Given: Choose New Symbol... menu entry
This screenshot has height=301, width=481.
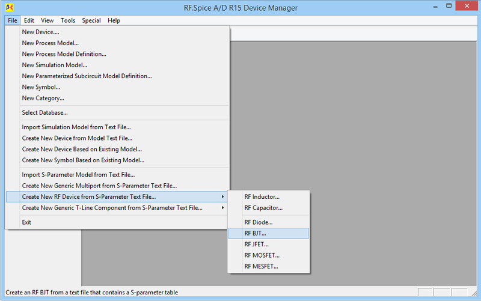Looking at the screenshot, I should point(117,87).
